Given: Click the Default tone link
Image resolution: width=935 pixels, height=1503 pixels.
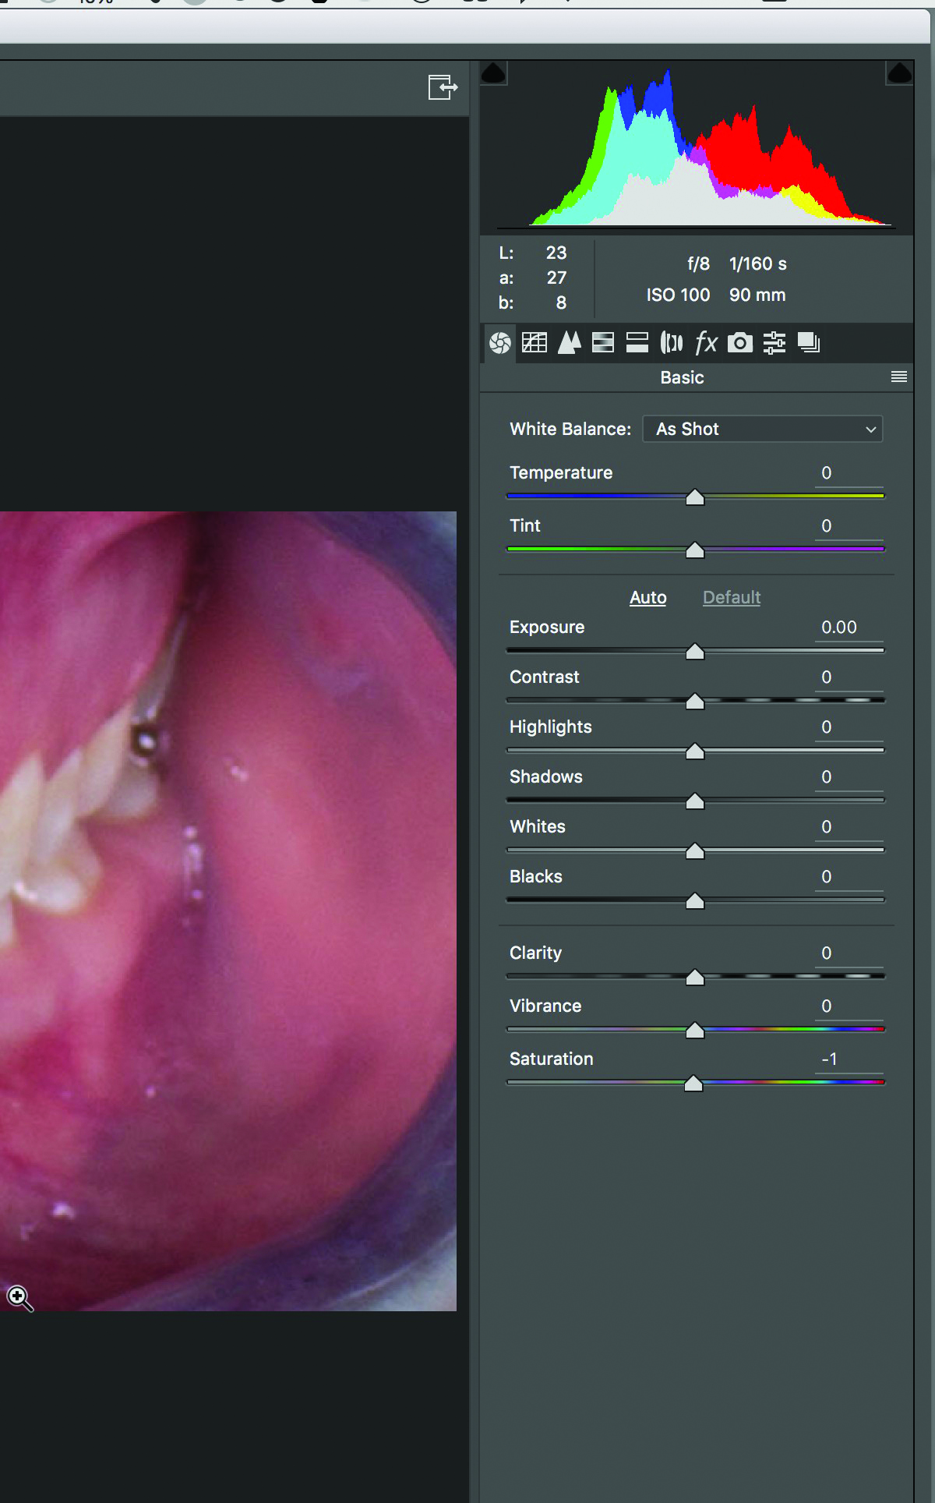Looking at the screenshot, I should pyautogui.click(x=731, y=597).
